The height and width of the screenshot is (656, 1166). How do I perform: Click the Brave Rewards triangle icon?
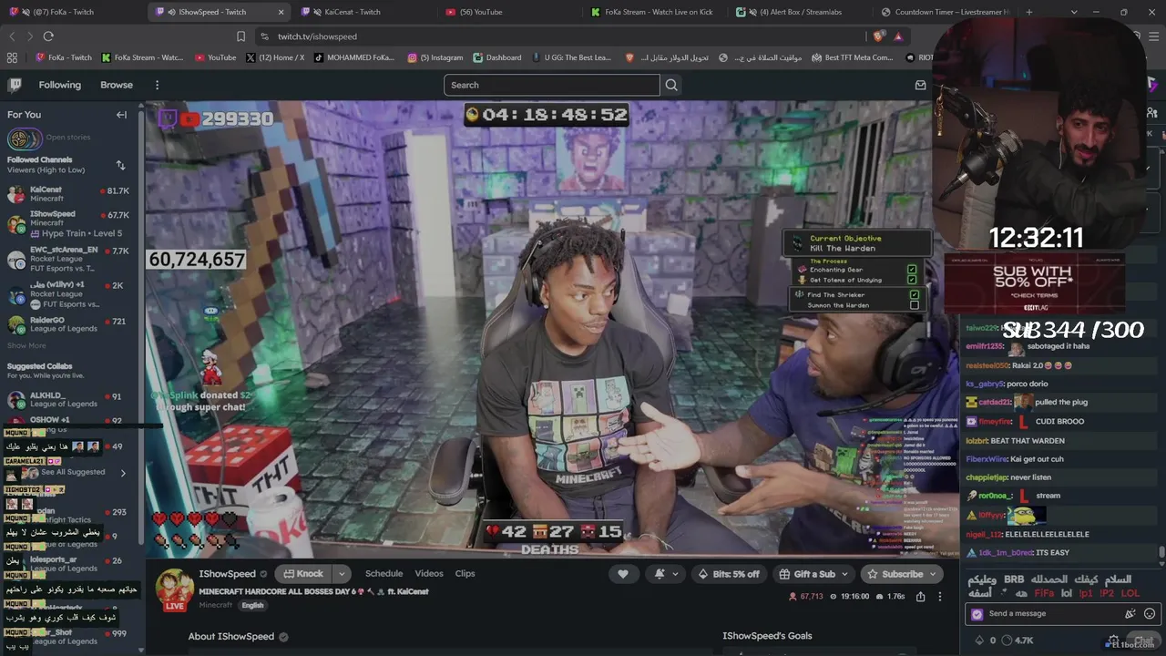(x=898, y=36)
